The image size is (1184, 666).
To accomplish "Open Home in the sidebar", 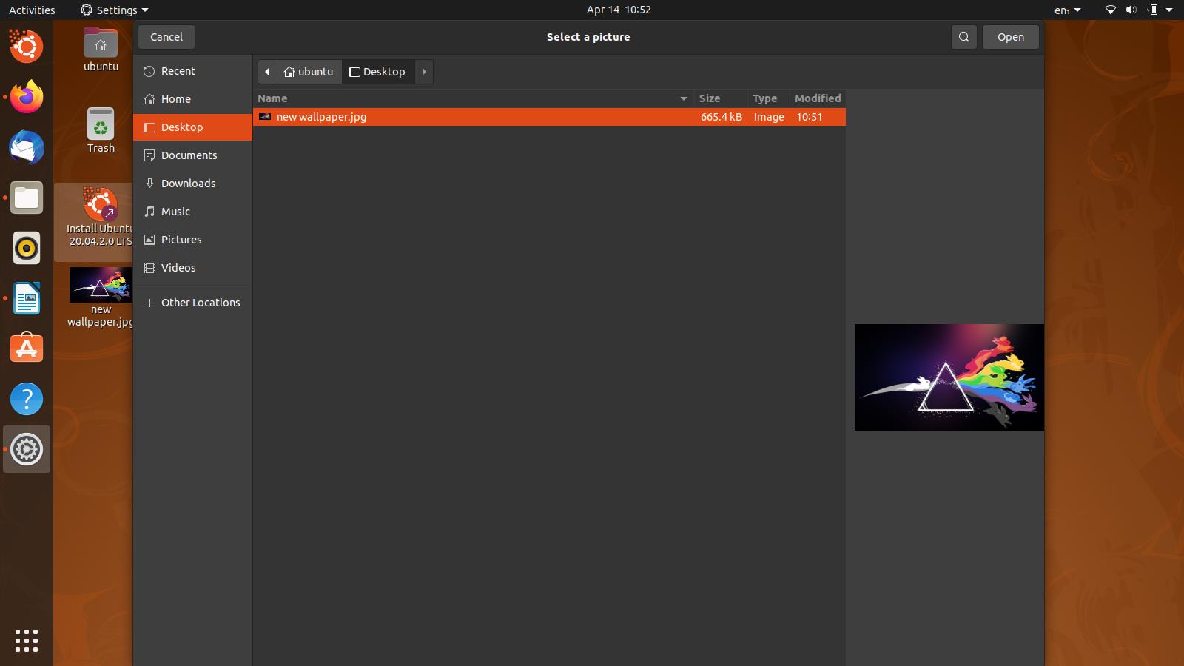I will tap(192, 99).
